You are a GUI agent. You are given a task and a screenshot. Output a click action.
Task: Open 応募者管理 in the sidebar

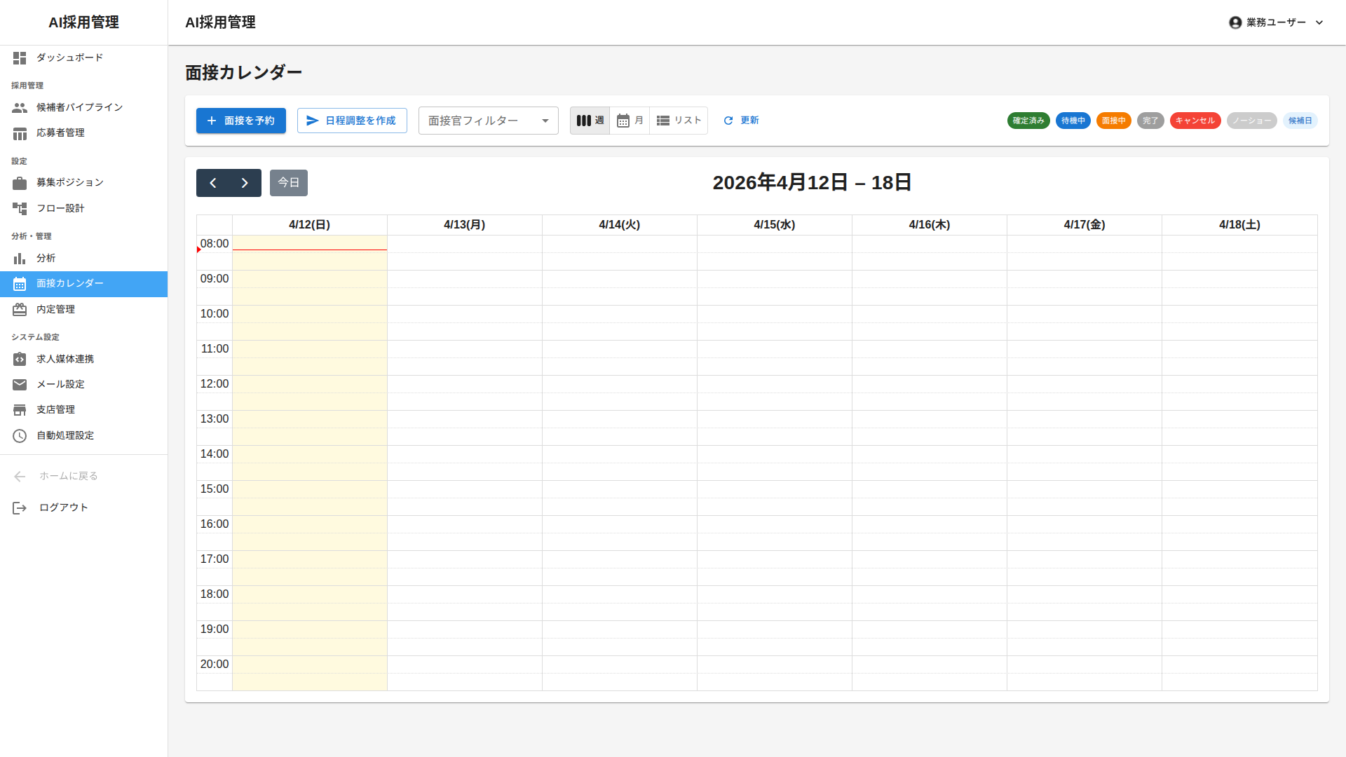click(60, 133)
